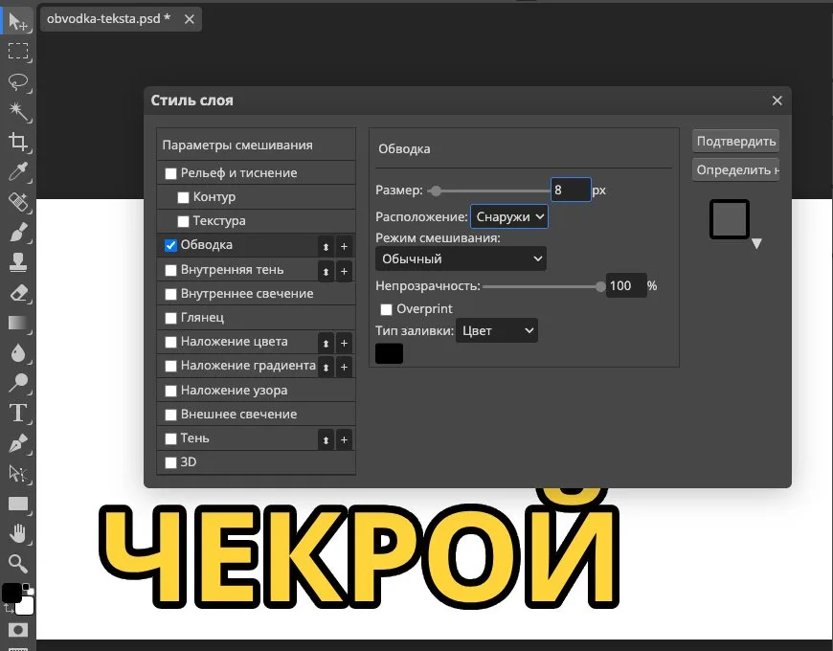Image resolution: width=833 pixels, height=651 pixels.
Task: Move the Обводка effect with arrows icon
Action: [x=326, y=246]
